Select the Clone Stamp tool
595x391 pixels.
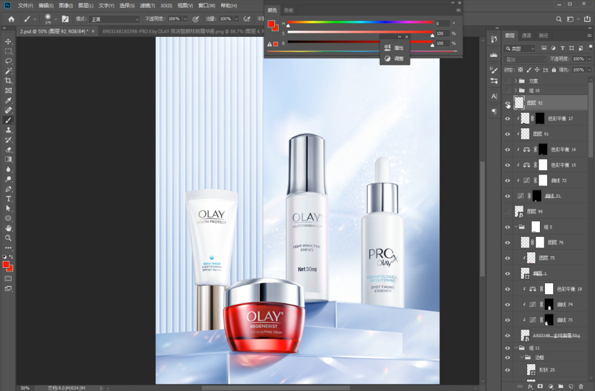(x=8, y=130)
